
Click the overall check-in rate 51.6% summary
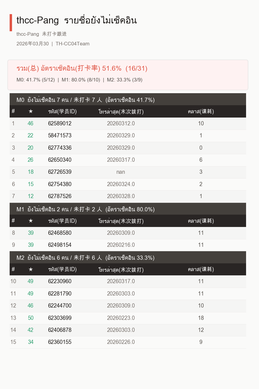[82, 68]
